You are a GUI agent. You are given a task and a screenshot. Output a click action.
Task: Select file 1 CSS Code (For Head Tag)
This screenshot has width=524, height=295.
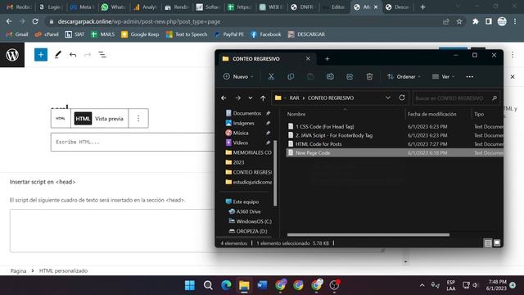[395, 126]
